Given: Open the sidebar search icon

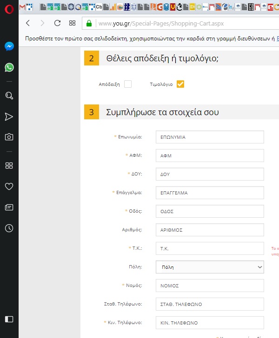Looking at the screenshot, I should [x=9, y=96].
